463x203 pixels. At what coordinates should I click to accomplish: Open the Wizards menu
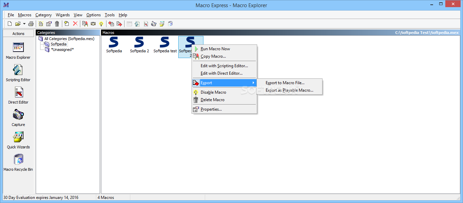coord(63,15)
